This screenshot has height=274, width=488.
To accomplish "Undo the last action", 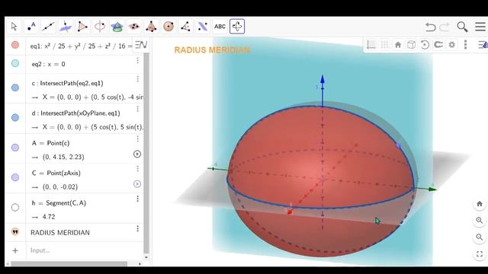I will (430, 27).
